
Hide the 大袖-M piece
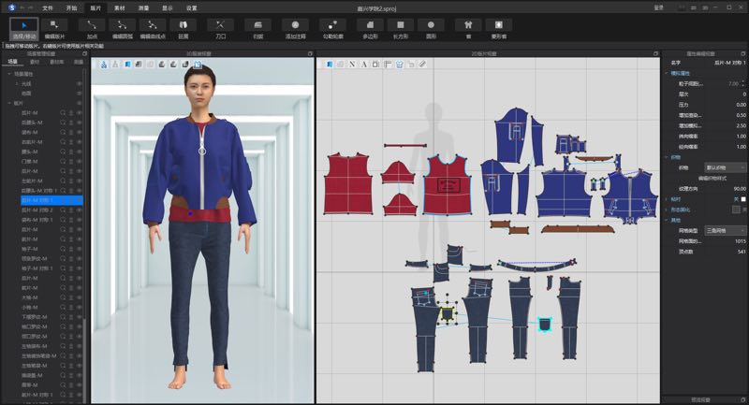coord(79,297)
